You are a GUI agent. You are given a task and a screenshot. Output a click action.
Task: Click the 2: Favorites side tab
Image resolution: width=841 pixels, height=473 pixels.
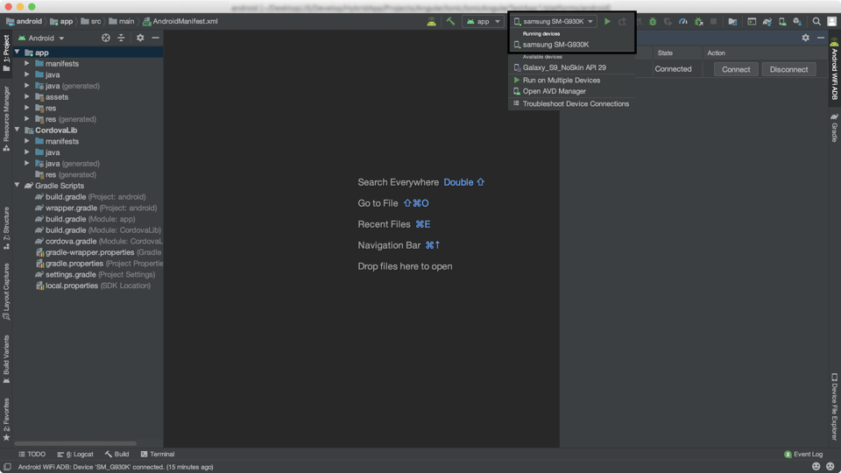(x=6, y=419)
